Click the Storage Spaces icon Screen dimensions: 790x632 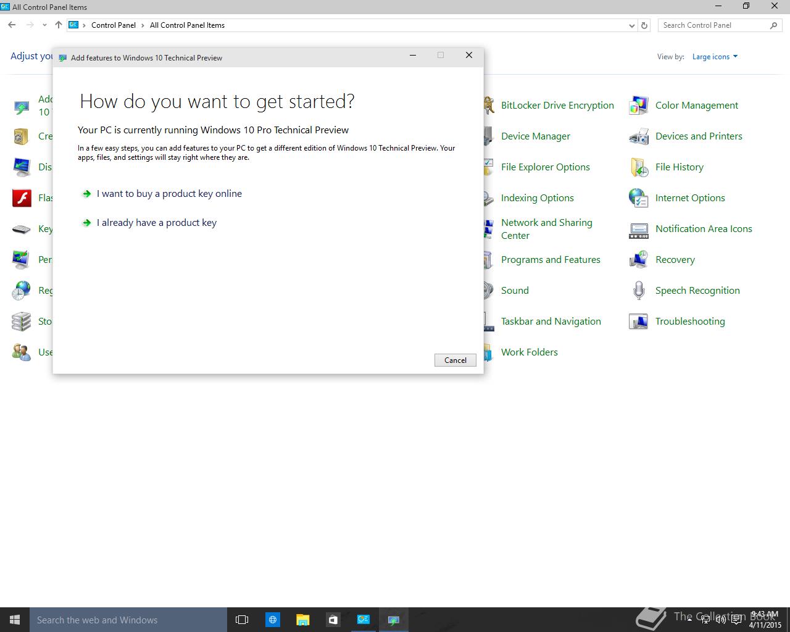pyautogui.click(x=22, y=322)
